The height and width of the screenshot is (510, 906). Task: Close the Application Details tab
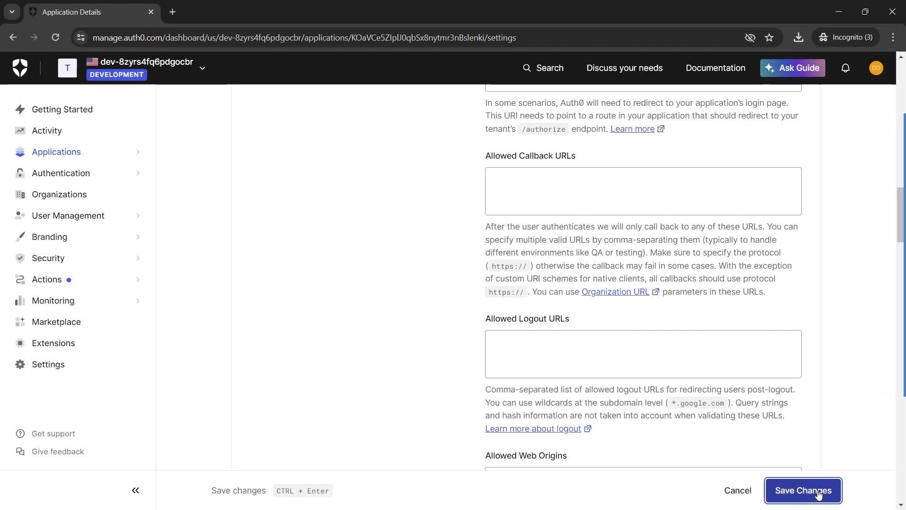coord(151,12)
